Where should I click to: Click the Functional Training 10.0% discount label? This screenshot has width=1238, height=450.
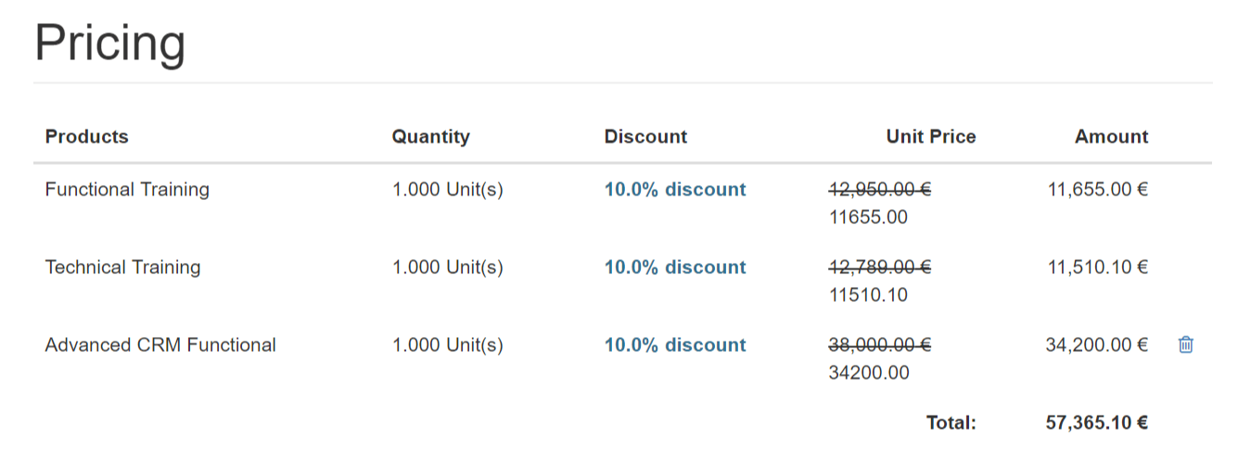coord(674,190)
